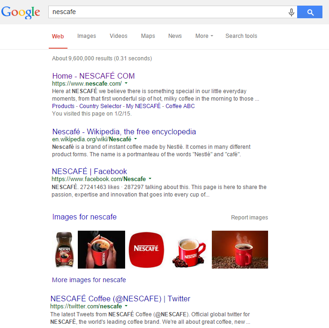Open the My NESCAFÉ sitelink
Image resolution: width=329 pixels, height=328 pixels.
pyautogui.click(x=143, y=106)
